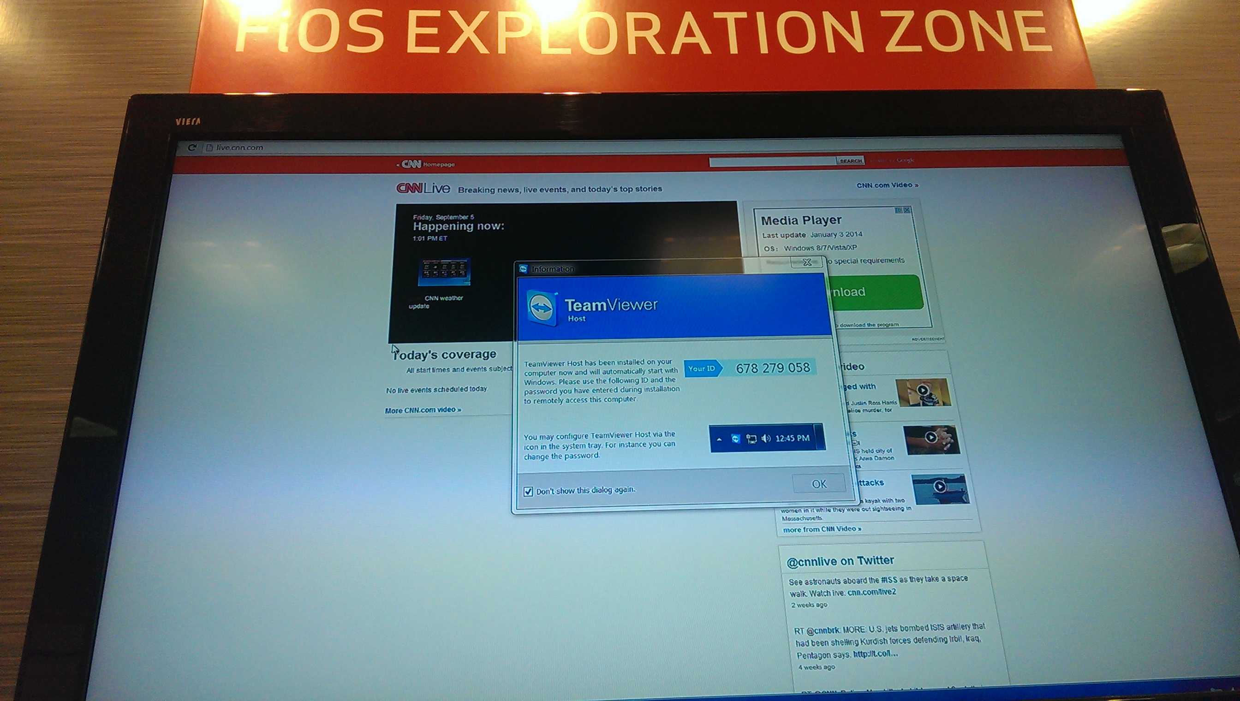Screen dimensions: 1240x701
Task: Click the CNN search input field
Action: point(772,162)
